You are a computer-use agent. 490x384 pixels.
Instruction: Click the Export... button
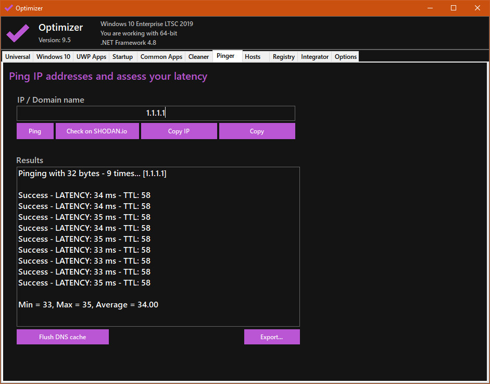(271, 337)
